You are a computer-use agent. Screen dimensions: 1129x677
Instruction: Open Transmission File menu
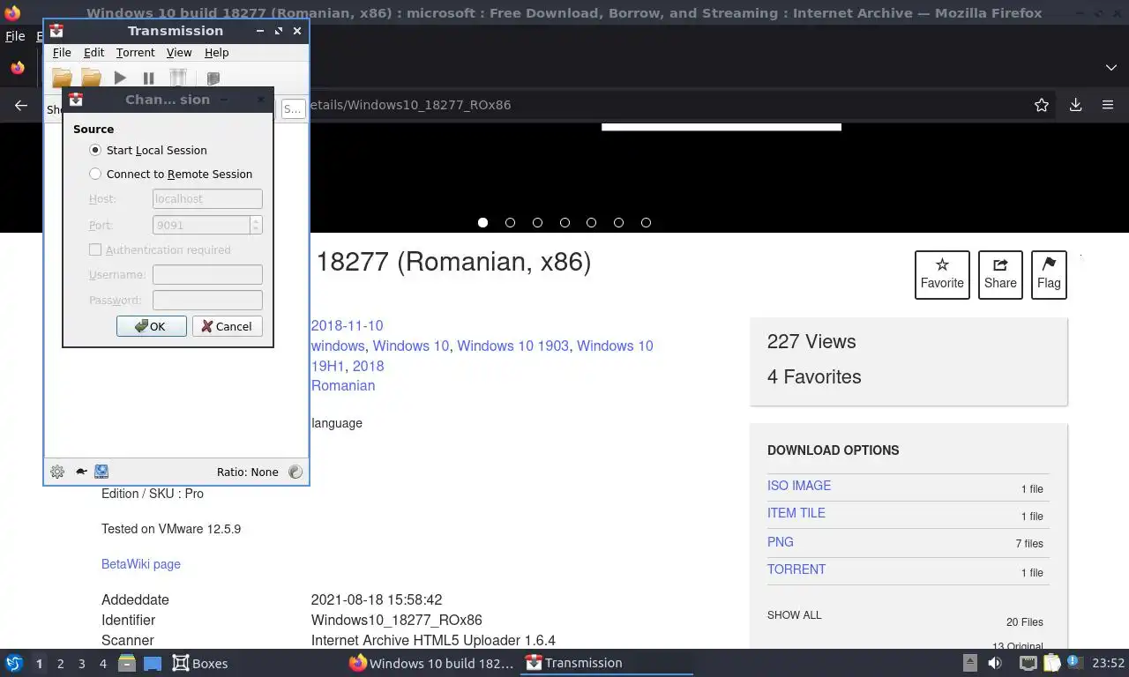click(62, 53)
